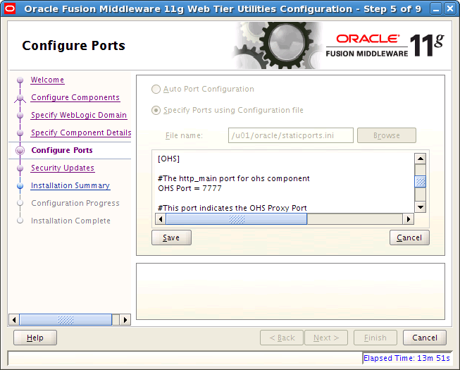
Task: Minimize the installer window
Action: coord(436,8)
